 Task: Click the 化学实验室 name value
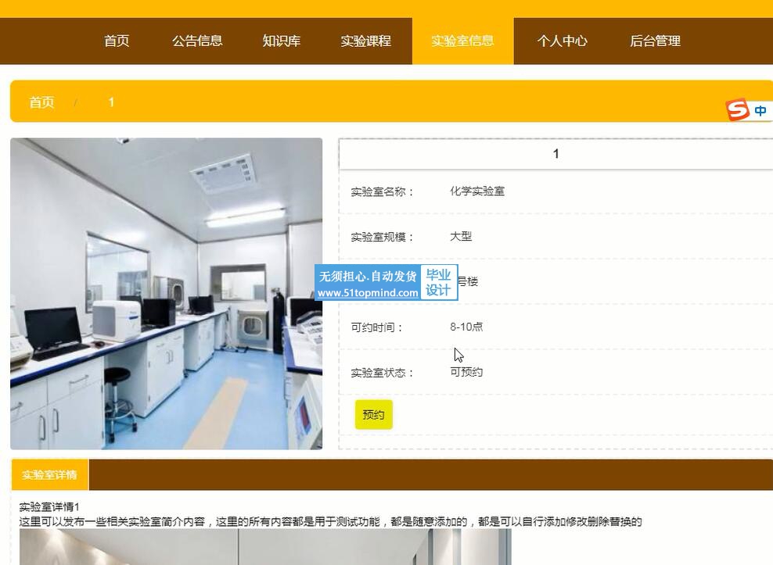(x=476, y=191)
